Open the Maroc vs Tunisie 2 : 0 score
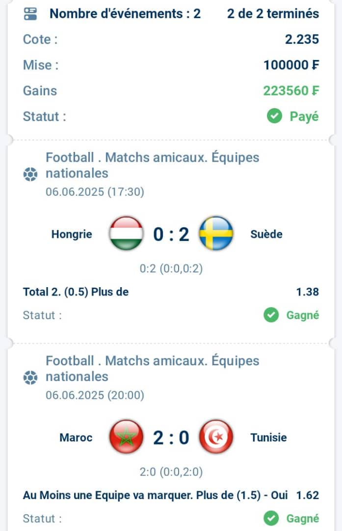 pos(171,438)
